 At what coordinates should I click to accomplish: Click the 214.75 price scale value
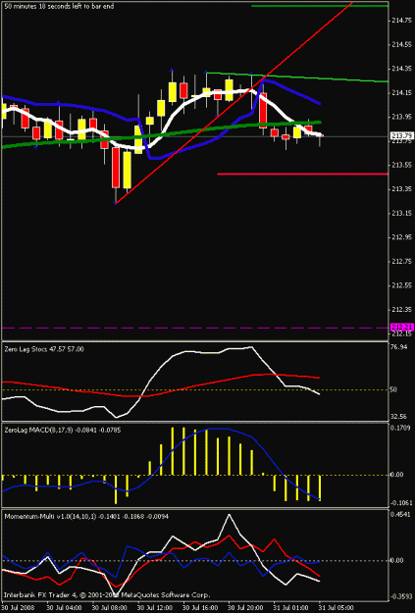pos(401,21)
